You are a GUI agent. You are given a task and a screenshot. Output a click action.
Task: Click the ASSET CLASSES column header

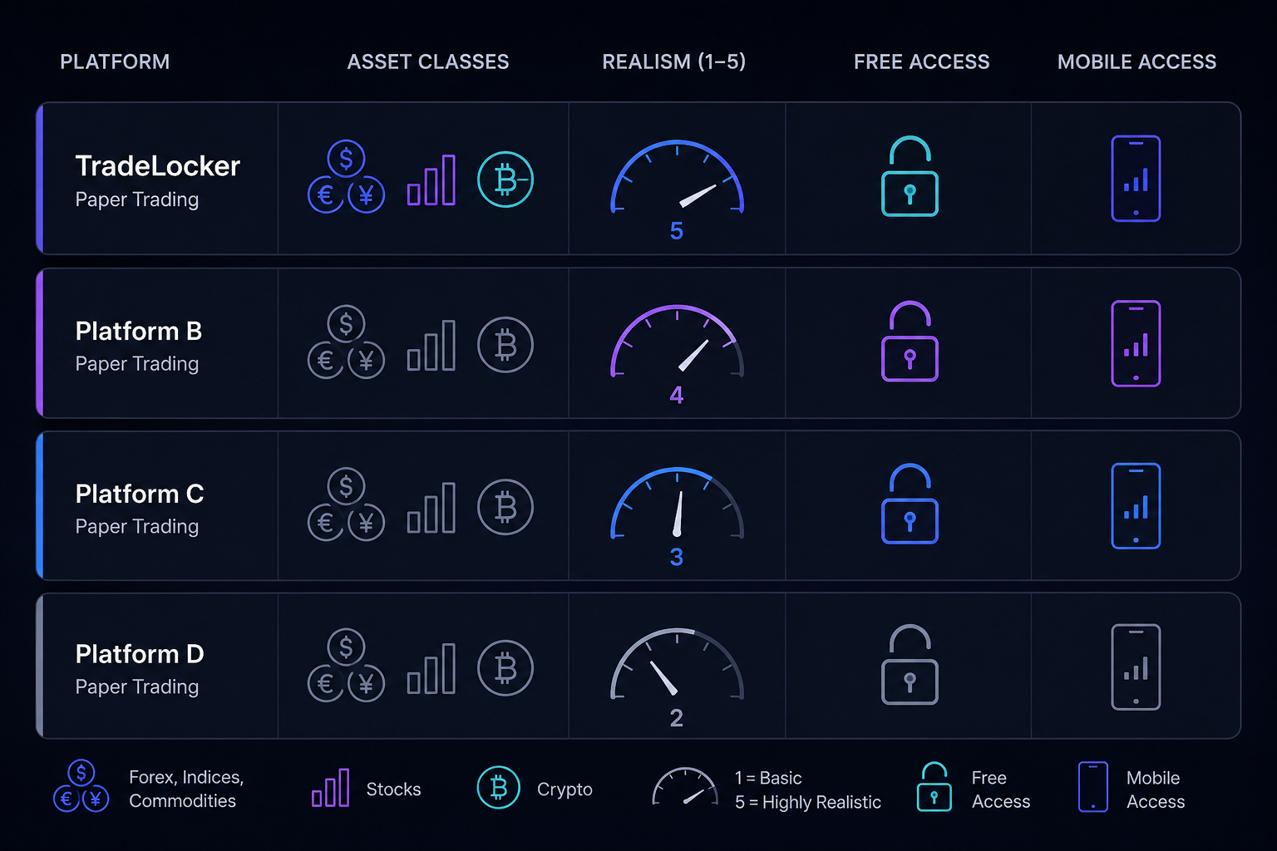[x=428, y=62]
